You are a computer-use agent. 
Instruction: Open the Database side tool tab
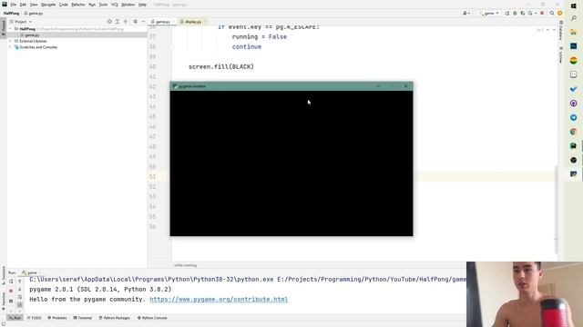pyautogui.click(x=560, y=31)
